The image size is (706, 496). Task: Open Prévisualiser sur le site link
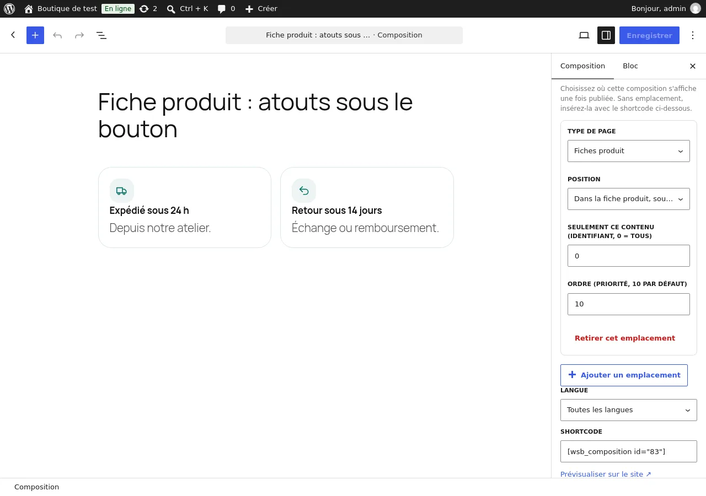[606, 474]
